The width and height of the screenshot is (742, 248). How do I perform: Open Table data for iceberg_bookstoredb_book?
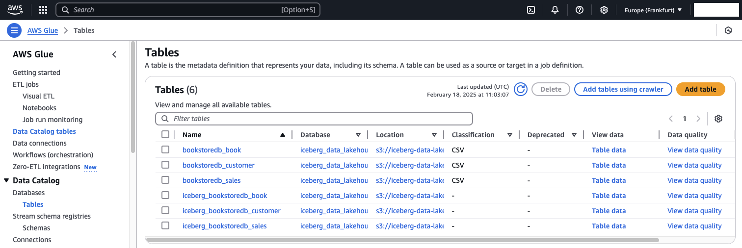609,196
